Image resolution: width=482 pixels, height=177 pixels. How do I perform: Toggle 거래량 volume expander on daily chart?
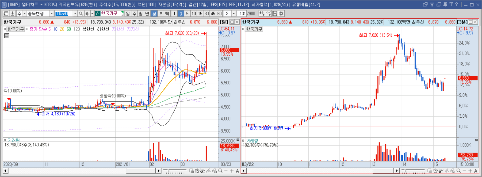5,140
